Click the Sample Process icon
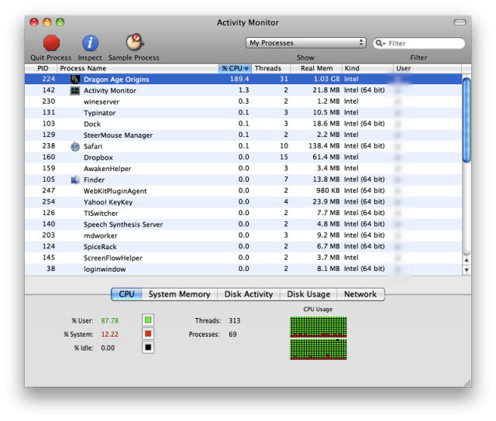 pyautogui.click(x=135, y=43)
